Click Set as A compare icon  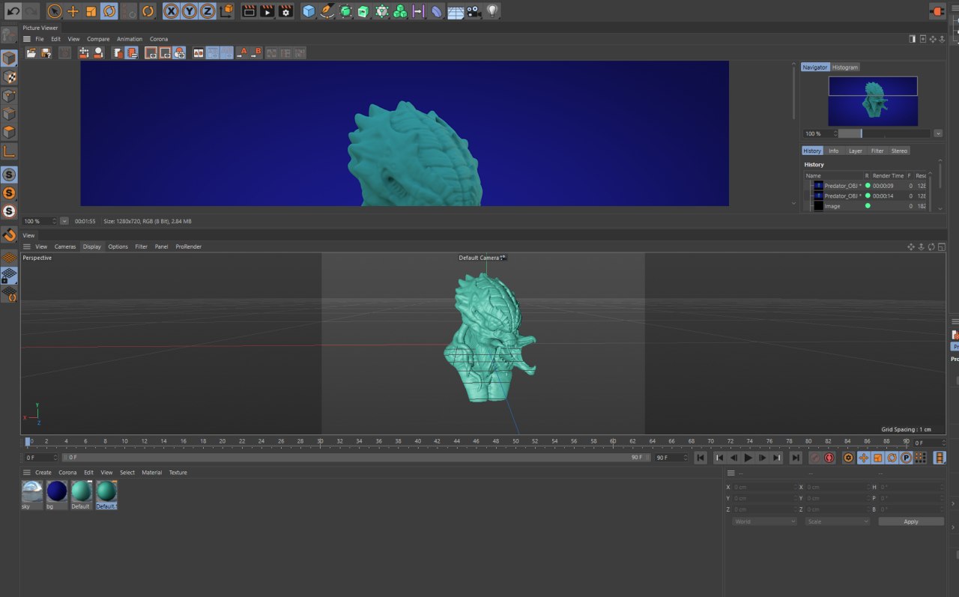pyautogui.click(x=241, y=52)
